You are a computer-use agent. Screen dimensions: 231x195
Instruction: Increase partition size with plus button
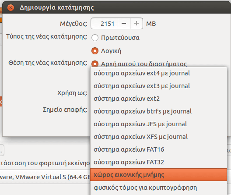pos(136,24)
